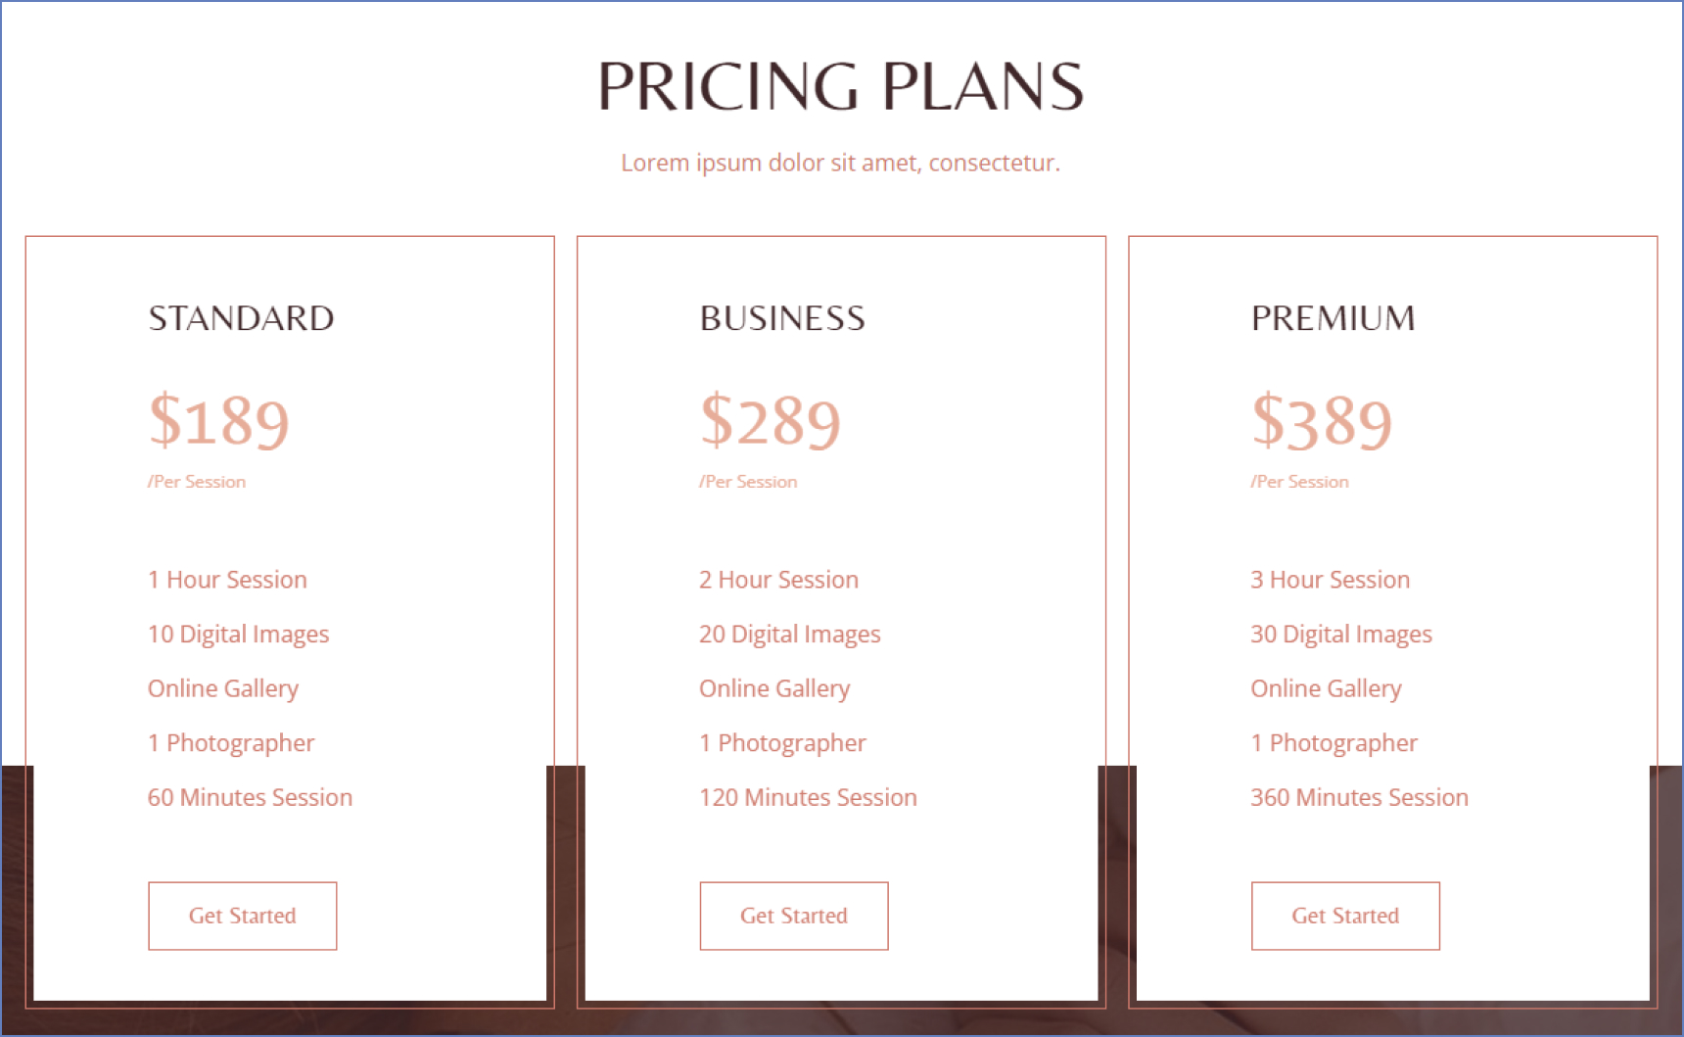This screenshot has height=1037, width=1684.
Task: Select the BUSINESS plan title
Action: coord(782,318)
